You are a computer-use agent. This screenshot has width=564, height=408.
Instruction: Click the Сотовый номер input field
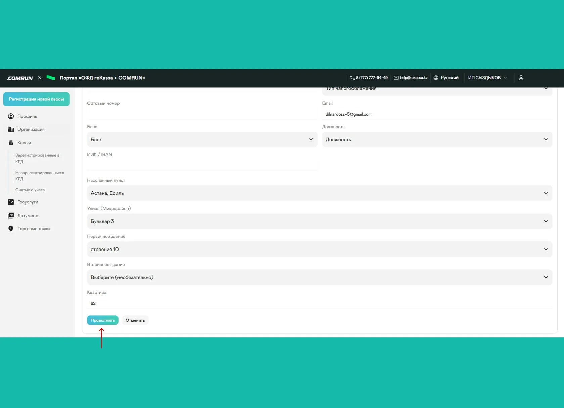(x=202, y=114)
